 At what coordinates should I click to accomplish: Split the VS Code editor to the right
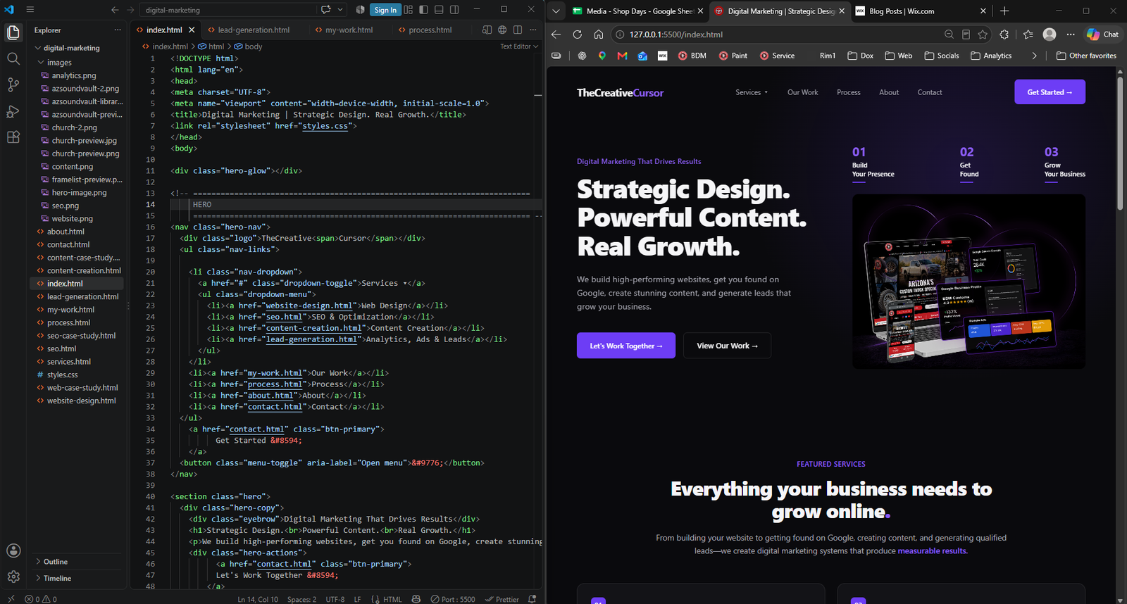(518, 30)
